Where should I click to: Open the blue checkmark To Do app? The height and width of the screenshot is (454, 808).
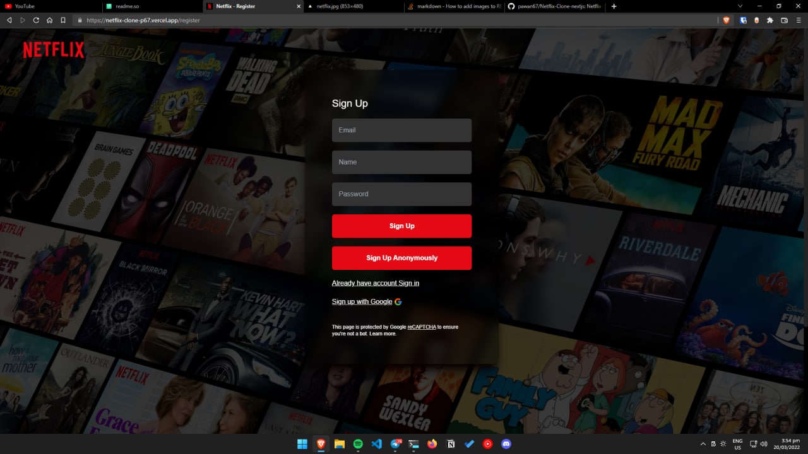pos(469,444)
